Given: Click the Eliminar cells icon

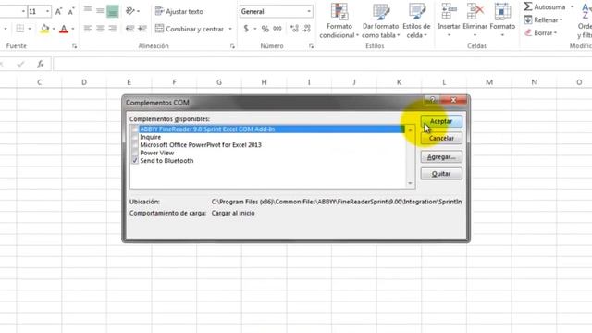Looking at the screenshot, I should point(475,11).
